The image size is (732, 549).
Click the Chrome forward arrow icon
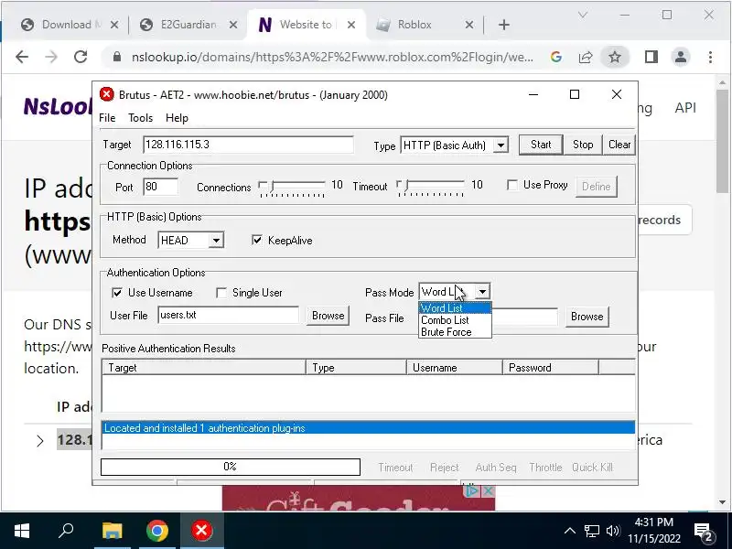pos(51,57)
